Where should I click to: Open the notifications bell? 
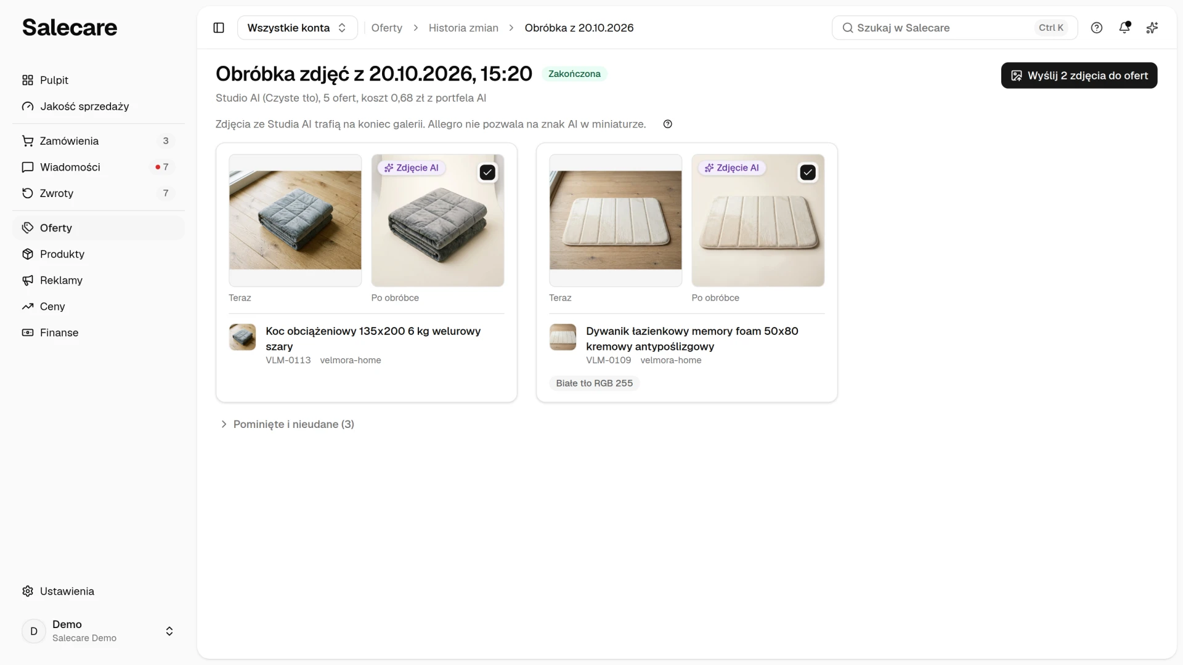[x=1124, y=28]
